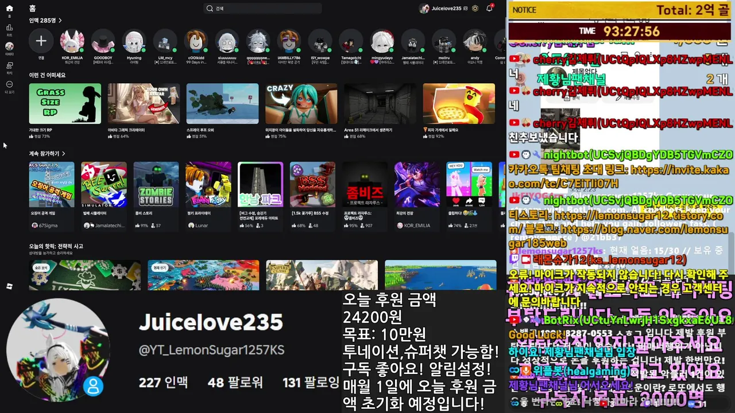The height and width of the screenshot is (413, 735).
Task: Open the qqqqqqqwe friend avatar
Action: click(x=258, y=41)
